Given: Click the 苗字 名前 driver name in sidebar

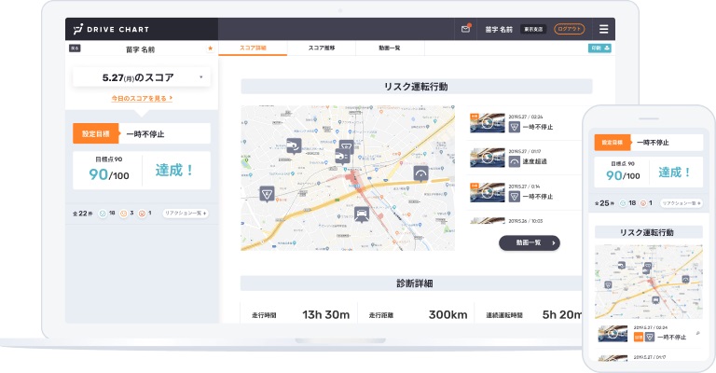Looking at the screenshot, I should 140,49.
